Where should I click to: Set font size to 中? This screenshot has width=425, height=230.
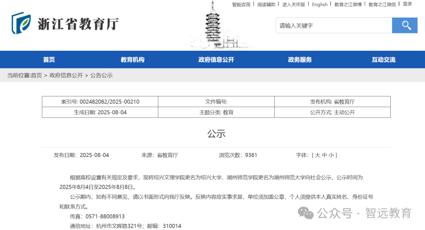tap(324, 155)
